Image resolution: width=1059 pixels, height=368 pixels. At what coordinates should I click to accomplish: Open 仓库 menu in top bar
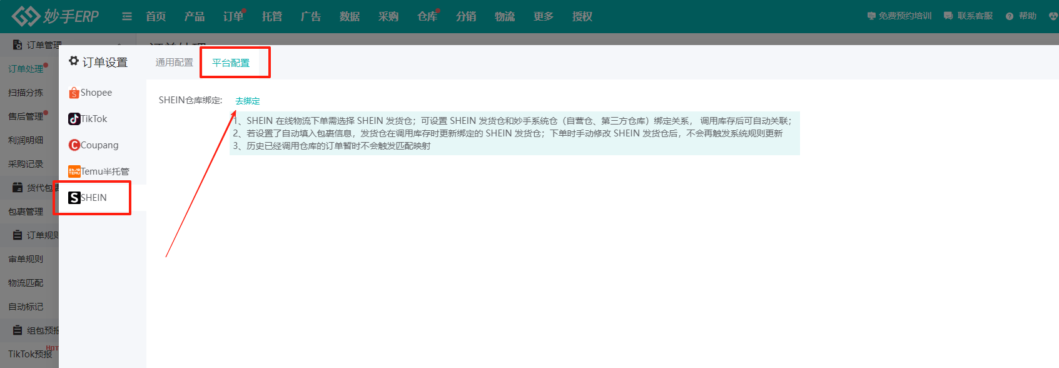[x=427, y=16]
